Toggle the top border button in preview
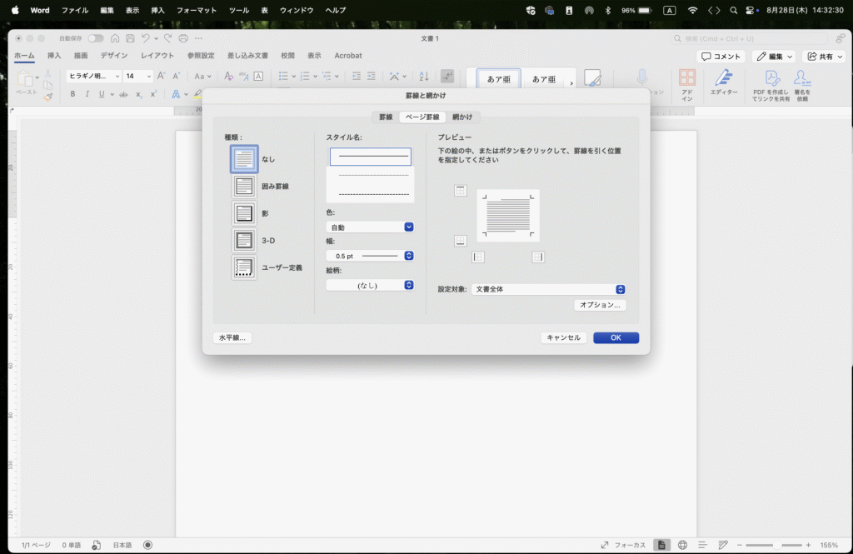 tap(461, 191)
